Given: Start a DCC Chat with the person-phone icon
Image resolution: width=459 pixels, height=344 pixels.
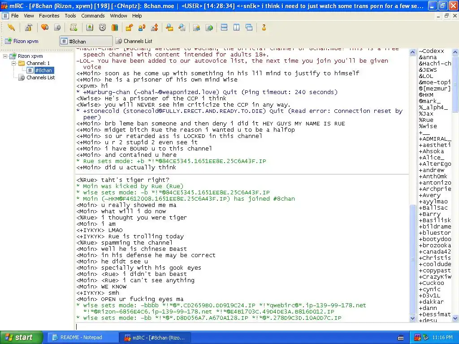Looking at the screenshot, I should 142,27.
